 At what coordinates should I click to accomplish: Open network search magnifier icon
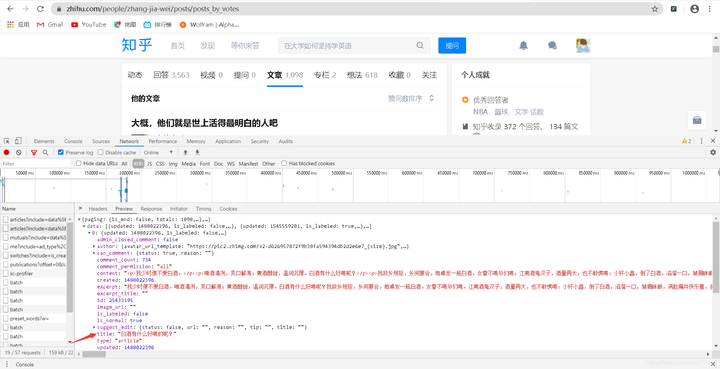click(x=45, y=152)
